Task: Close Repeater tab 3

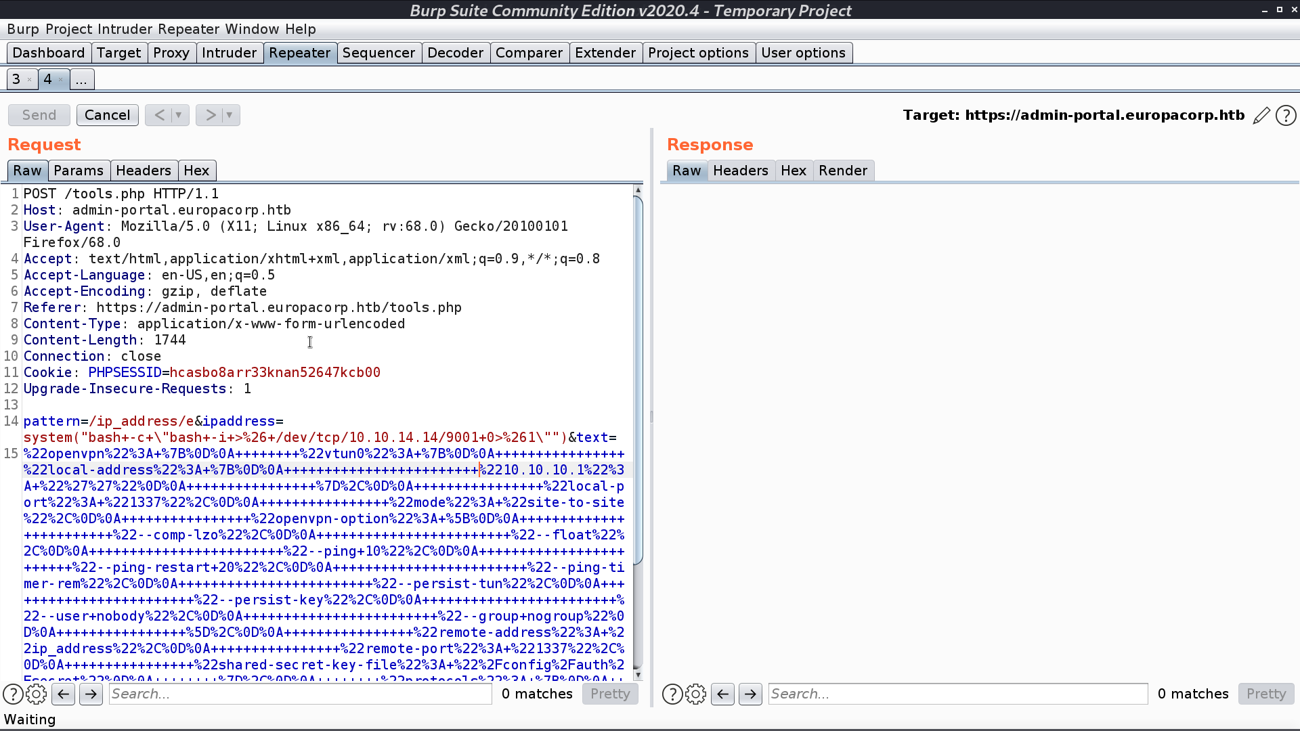Action: (x=29, y=80)
